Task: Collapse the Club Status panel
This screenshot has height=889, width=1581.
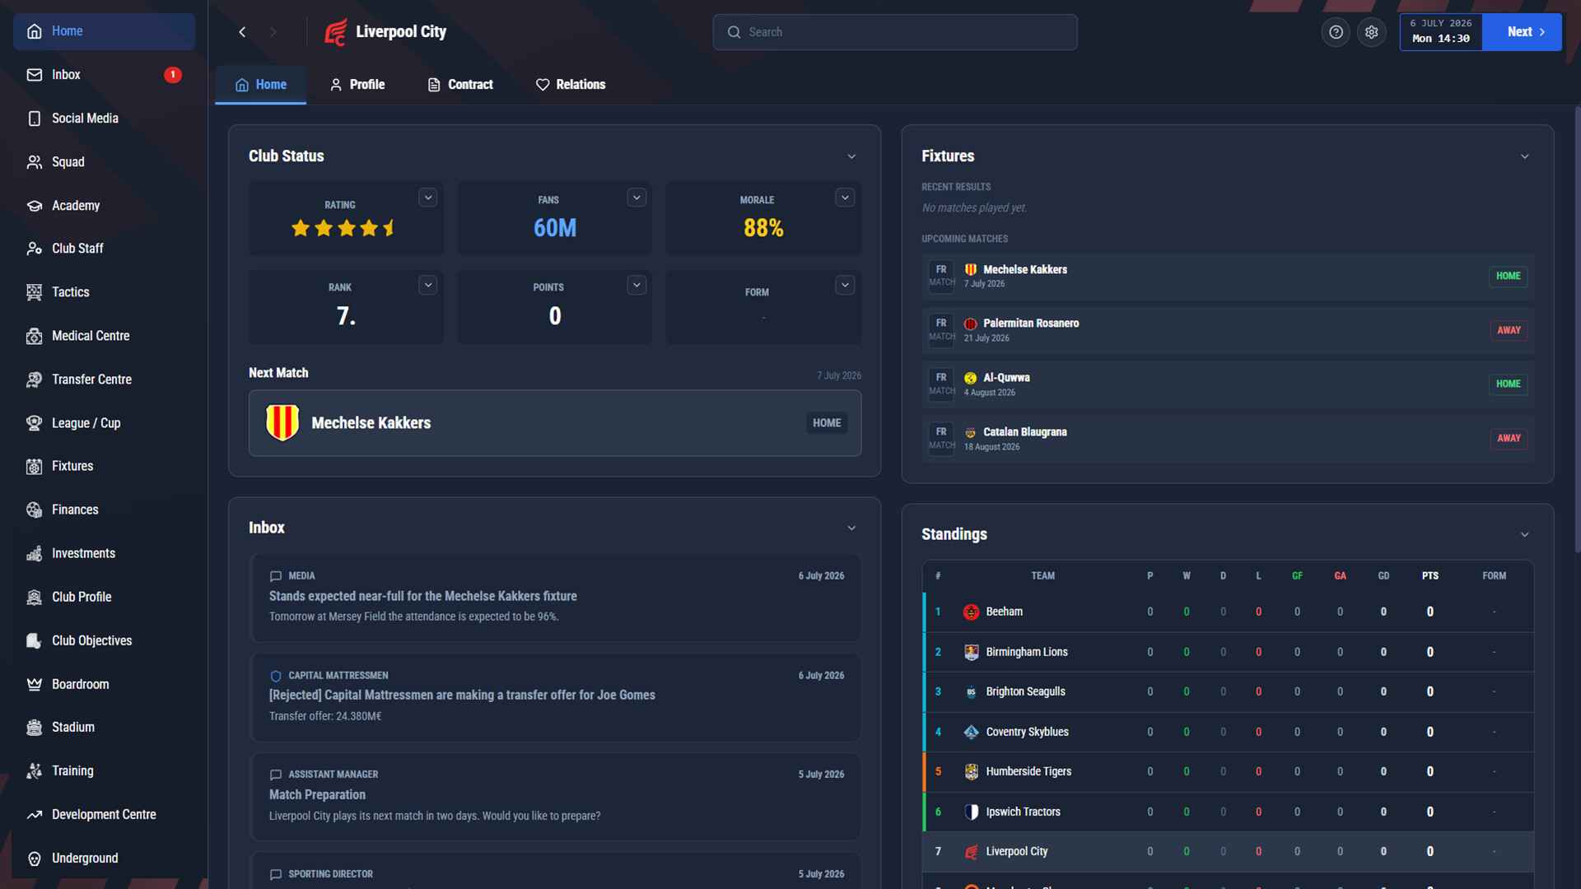Action: click(851, 156)
